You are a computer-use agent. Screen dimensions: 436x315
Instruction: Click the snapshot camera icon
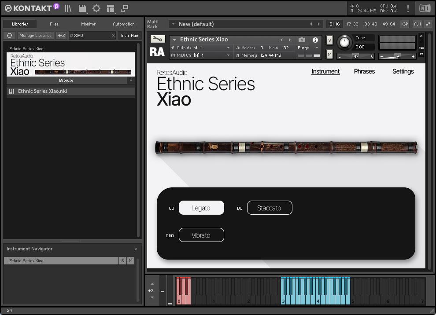[x=302, y=40]
